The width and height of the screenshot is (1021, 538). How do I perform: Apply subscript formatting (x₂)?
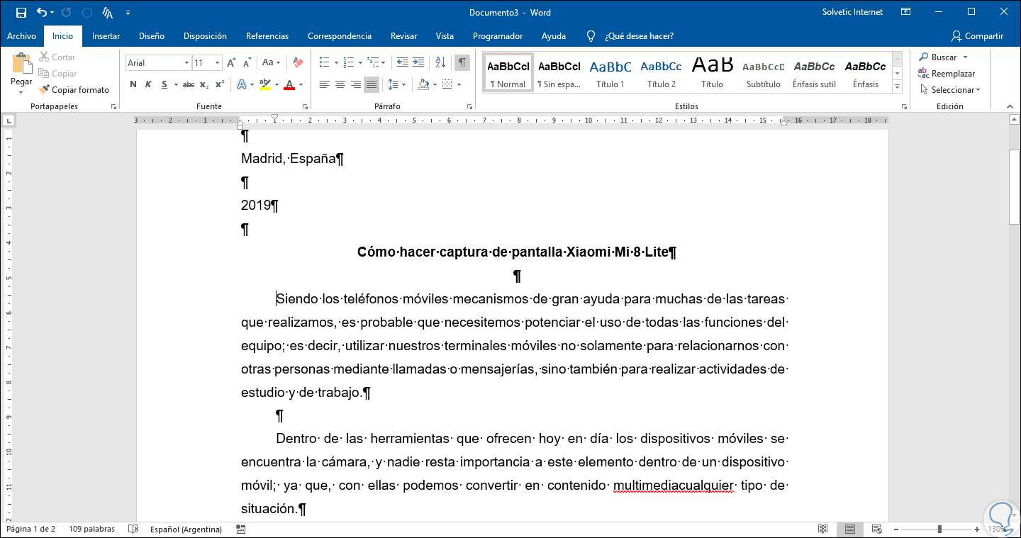click(x=204, y=84)
